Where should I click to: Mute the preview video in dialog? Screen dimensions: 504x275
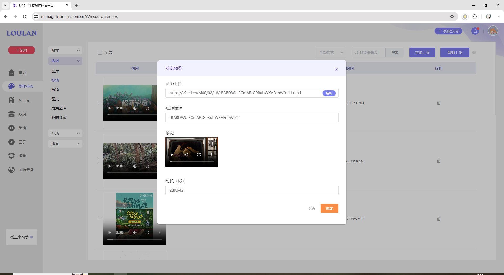(186, 155)
